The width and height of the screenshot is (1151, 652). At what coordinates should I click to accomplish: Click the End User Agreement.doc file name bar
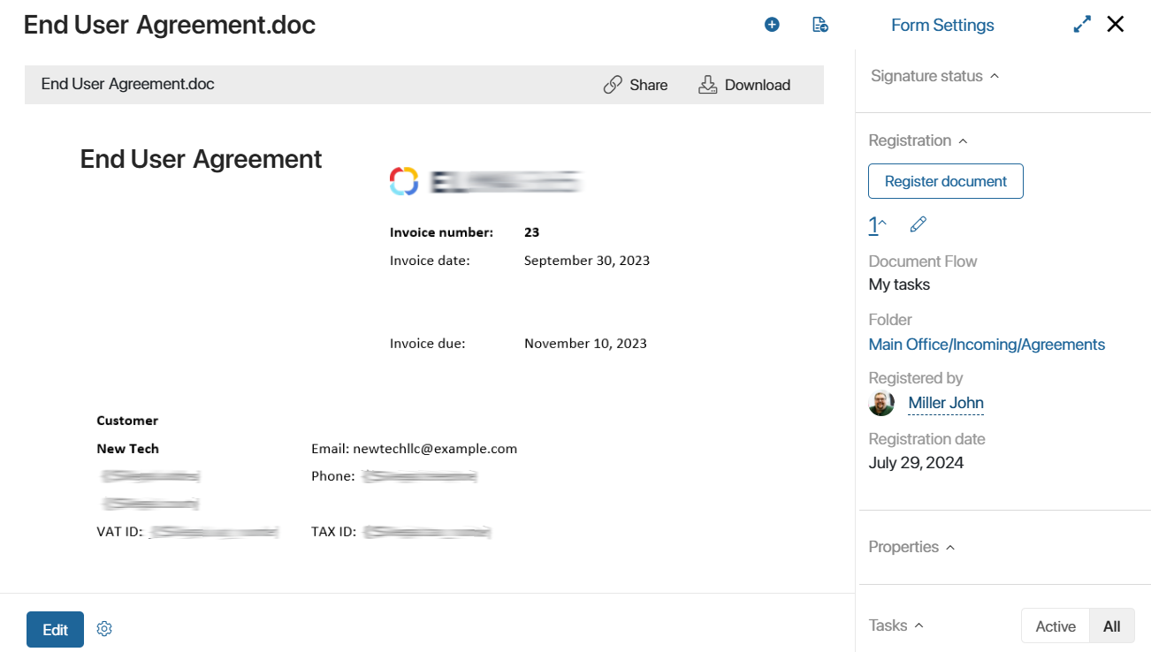click(x=424, y=85)
